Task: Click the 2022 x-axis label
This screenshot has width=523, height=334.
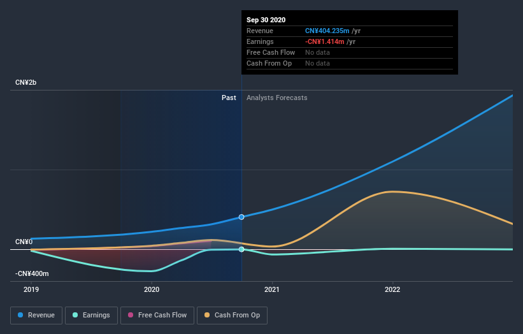Action: pos(392,289)
